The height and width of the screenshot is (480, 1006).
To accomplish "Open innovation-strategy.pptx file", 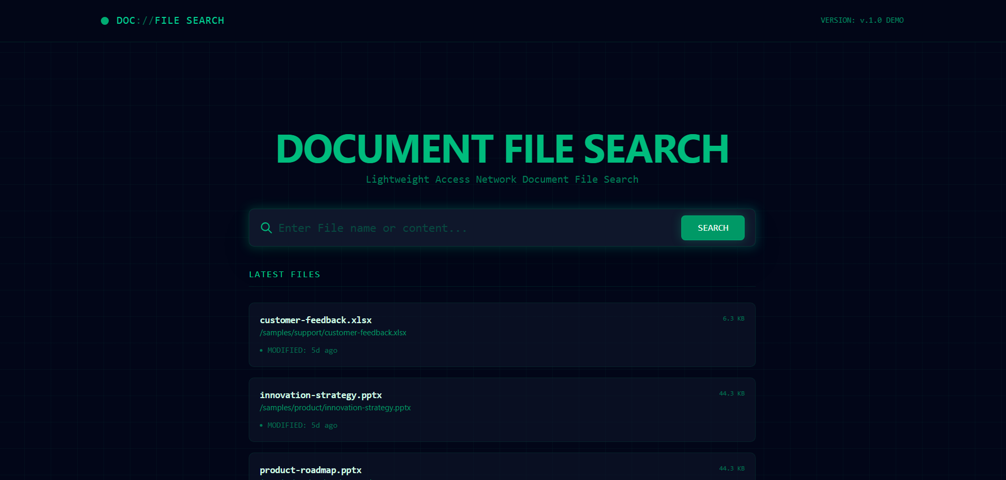I will (321, 395).
